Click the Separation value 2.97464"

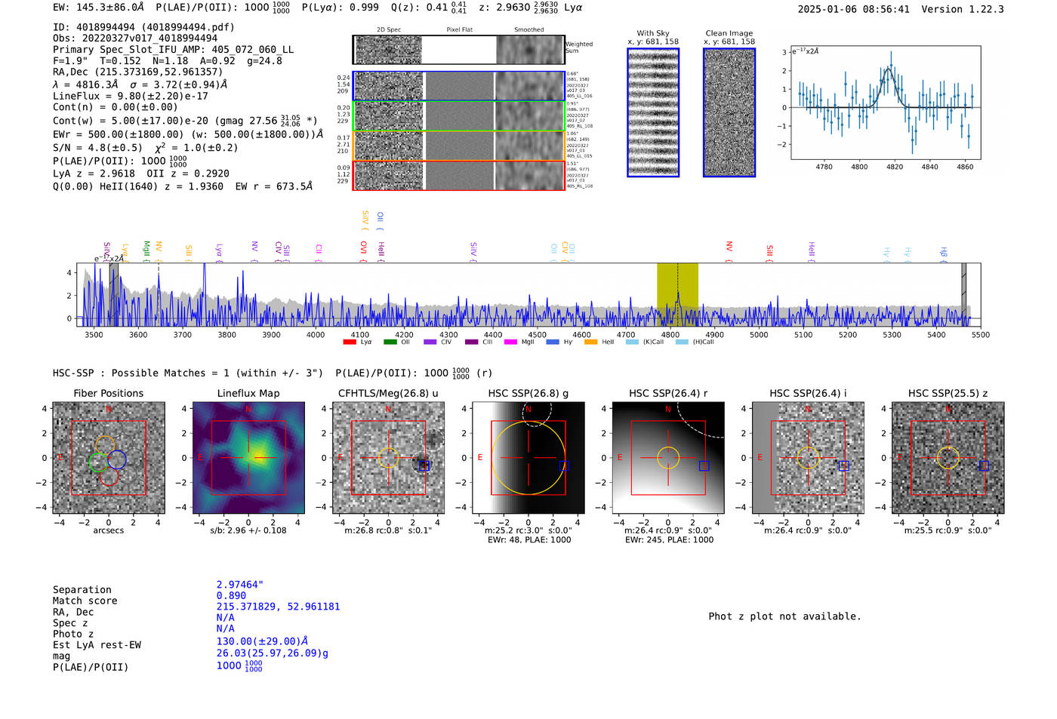(x=240, y=585)
